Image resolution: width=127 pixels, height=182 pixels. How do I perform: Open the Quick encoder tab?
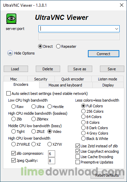click(73, 79)
